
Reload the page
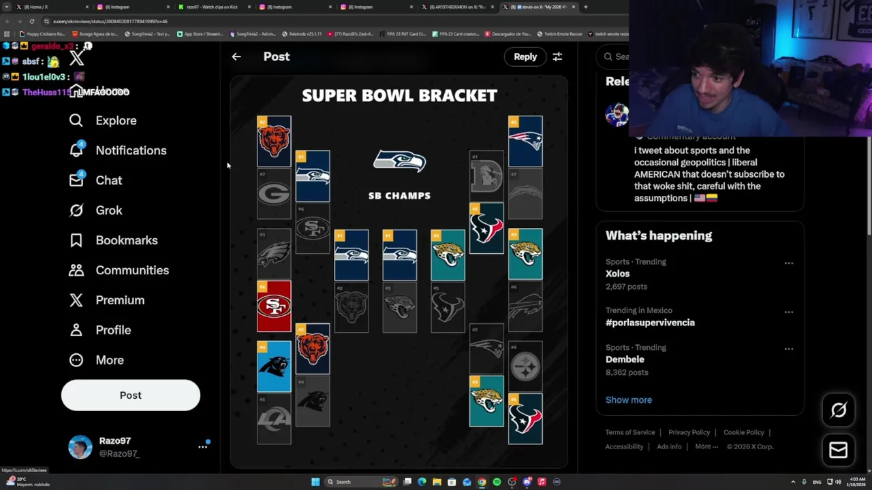[x=31, y=21]
